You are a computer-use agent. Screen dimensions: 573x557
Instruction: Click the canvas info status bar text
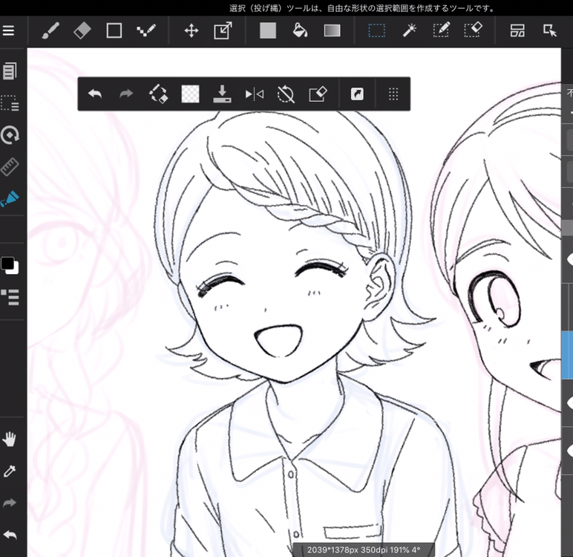pos(364,550)
